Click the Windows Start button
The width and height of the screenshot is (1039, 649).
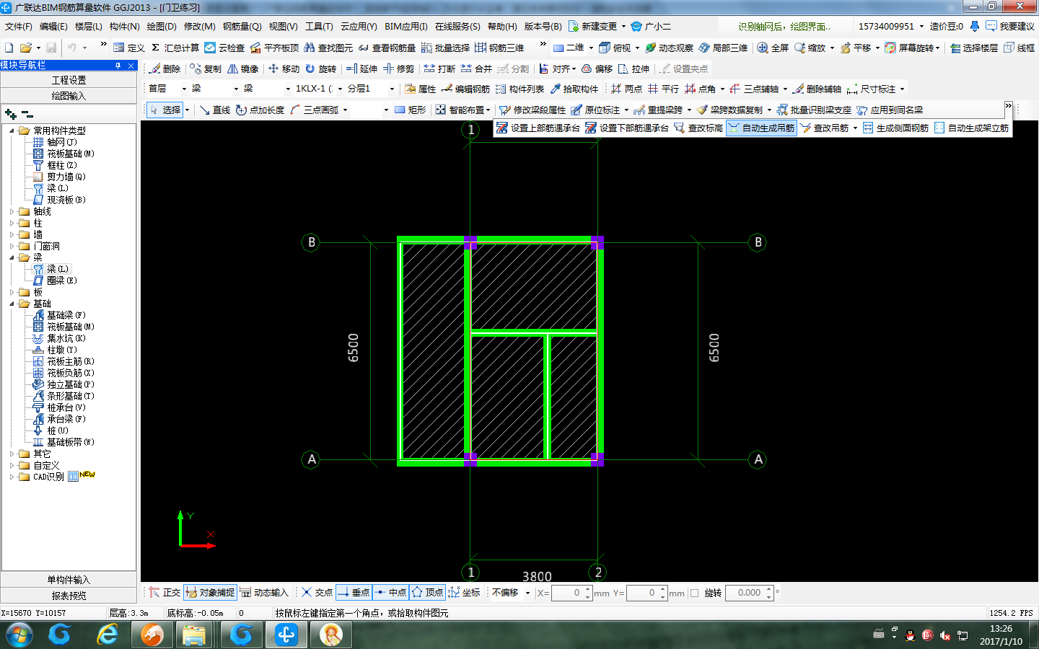tap(19, 635)
